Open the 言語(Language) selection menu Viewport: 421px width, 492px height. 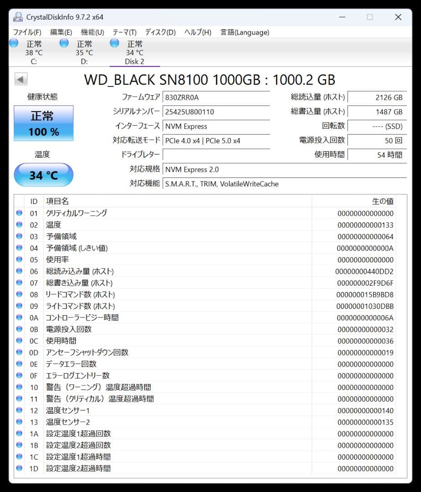[x=245, y=32]
